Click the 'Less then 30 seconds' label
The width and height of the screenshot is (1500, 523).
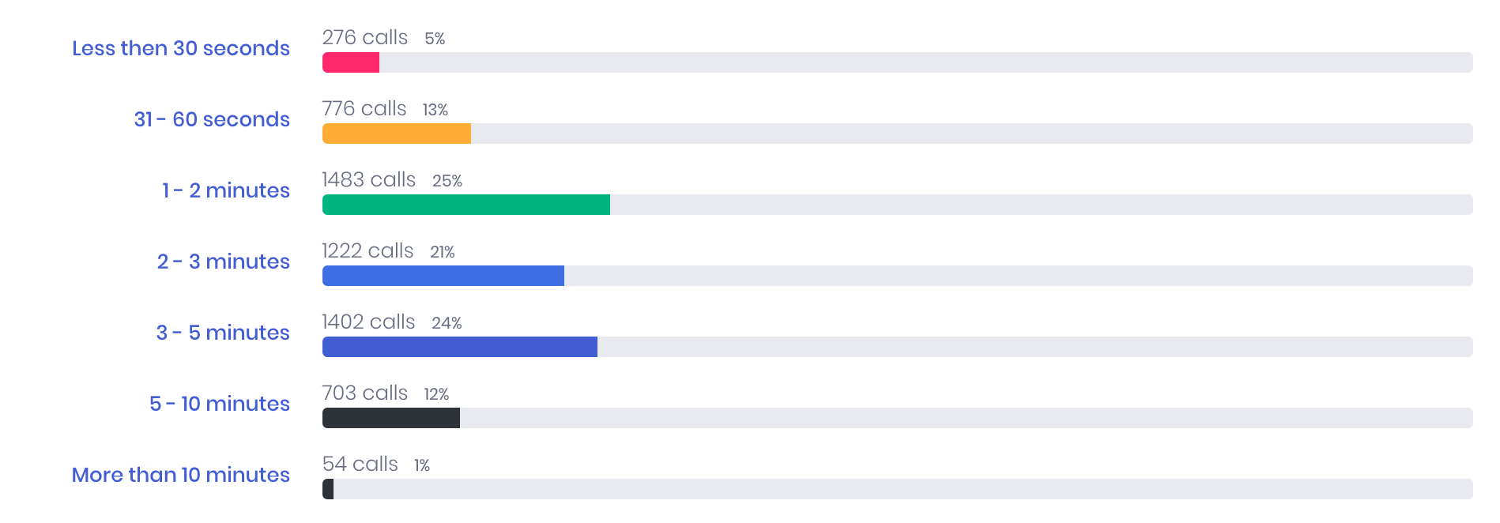tap(181, 48)
